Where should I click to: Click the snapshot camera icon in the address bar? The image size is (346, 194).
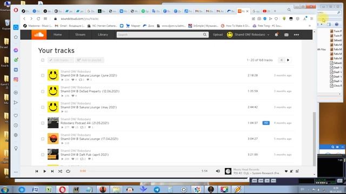coord(259,19)
